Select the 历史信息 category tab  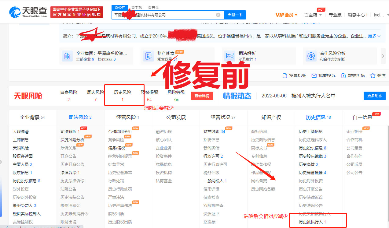pyautogui.click(x=318, y=118)
